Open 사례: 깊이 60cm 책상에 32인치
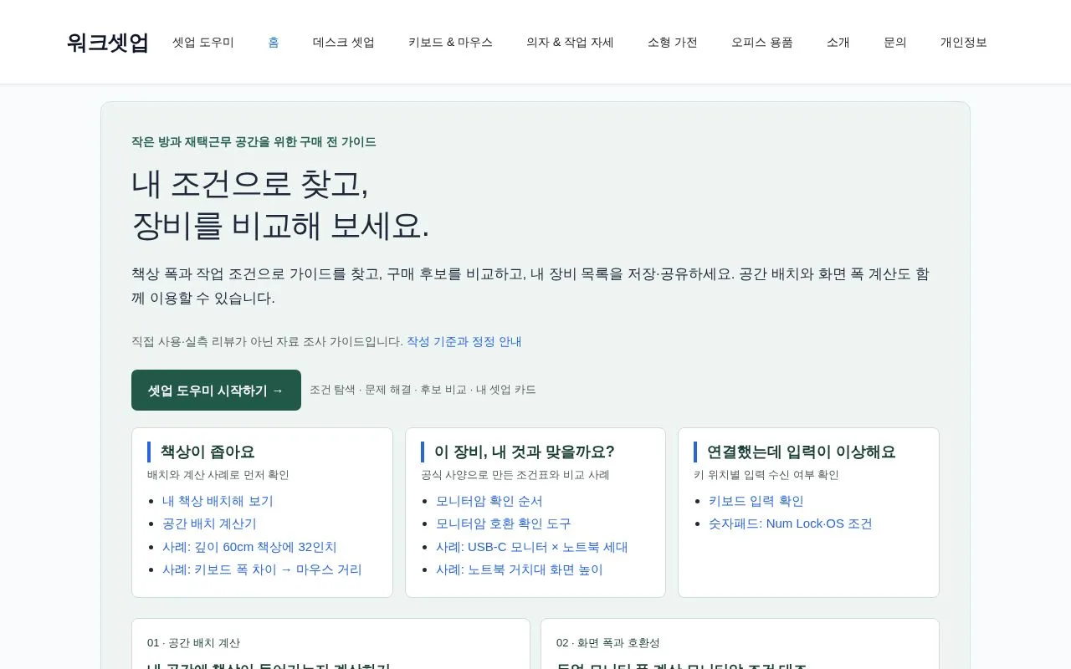The height and width of the screenshot is (669, 1071). [249, 547]
